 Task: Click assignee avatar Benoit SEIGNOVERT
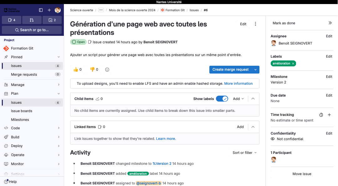[274, 43]
